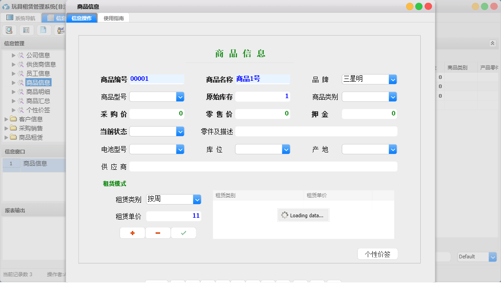The width and height of the screenshot is (501, 299).
Task: Expand the 采购销售 tree node
Action: [6, 128]
